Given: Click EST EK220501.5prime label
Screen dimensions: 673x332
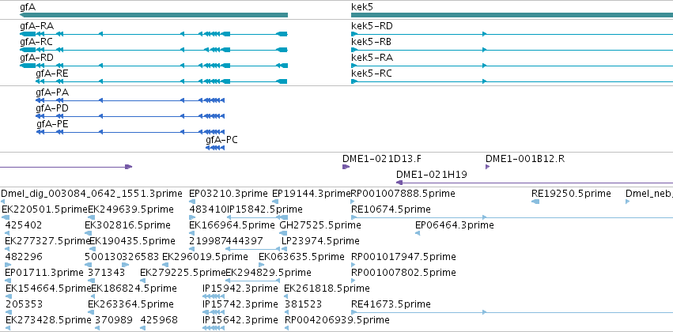Looking at the screenshot, I should 44,209.
